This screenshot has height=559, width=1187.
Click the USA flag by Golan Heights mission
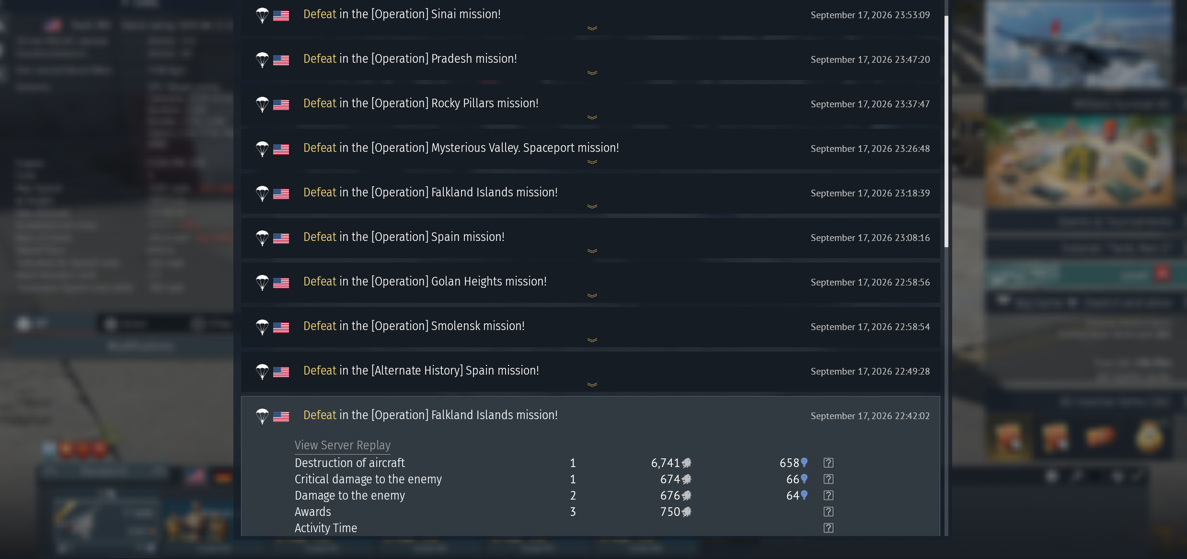(x=281, y=283)
